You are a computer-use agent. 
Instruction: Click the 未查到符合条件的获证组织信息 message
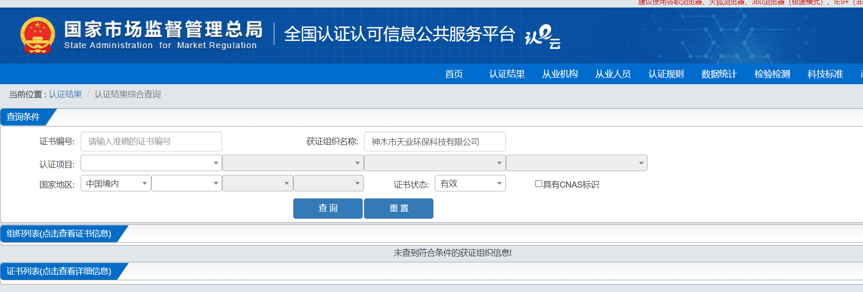452,253
